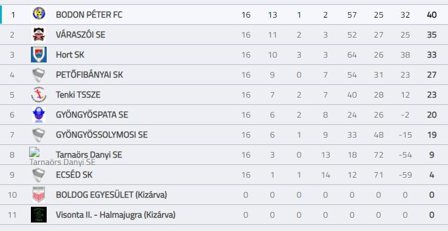
Task: Click the 40 points total for first place
Action: [432, 15]
